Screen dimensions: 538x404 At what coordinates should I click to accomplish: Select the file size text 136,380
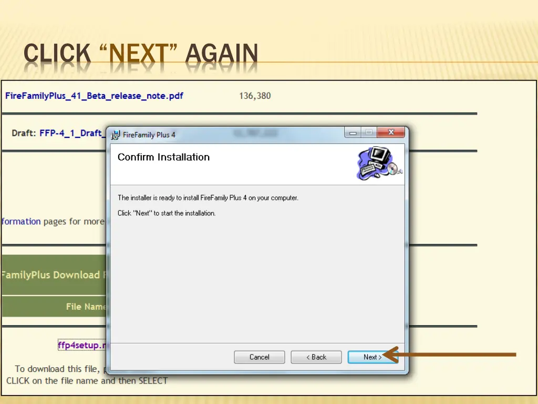point(254,96)
